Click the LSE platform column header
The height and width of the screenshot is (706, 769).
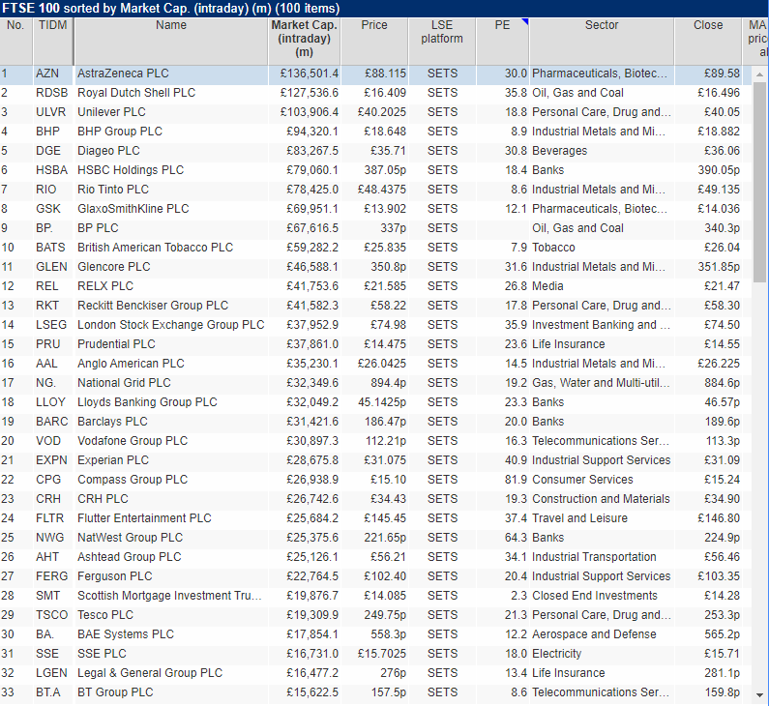coord(442,42)
